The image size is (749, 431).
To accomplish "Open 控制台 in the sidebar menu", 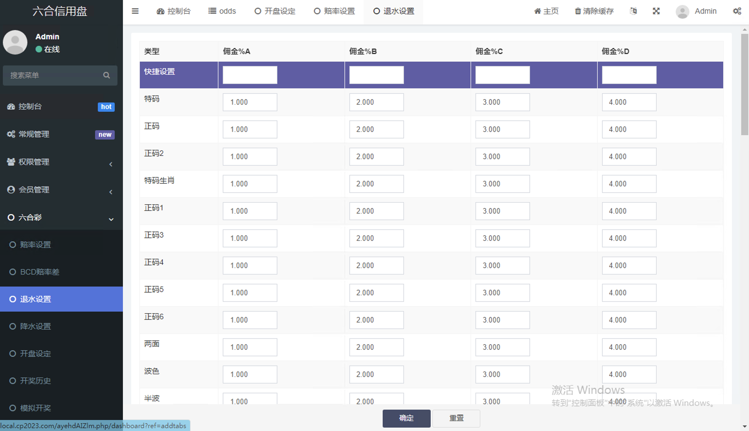I will [x=61, y=107].
